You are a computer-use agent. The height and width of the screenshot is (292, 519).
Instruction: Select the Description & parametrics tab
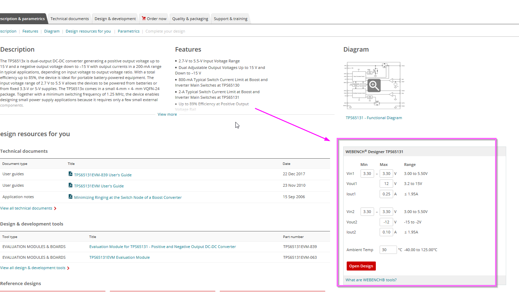[23, 19]
